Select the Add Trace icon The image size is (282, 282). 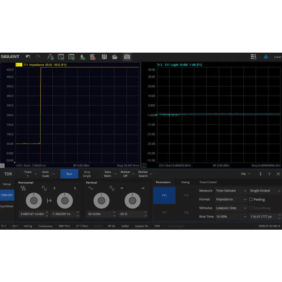tap(61, 57)
